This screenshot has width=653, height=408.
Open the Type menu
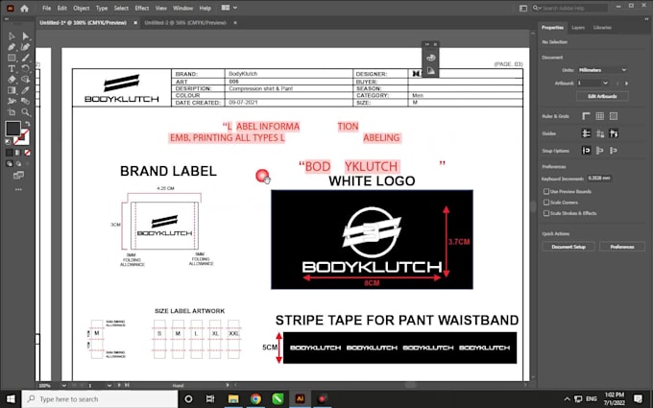coord(102,8)
